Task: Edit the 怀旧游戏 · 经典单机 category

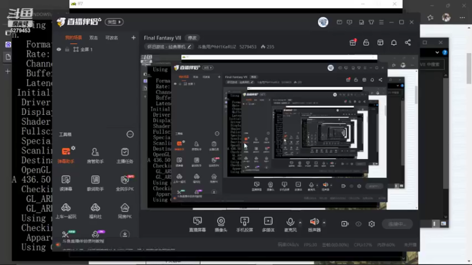Action: pyautogui.click(x=169, y=47)
